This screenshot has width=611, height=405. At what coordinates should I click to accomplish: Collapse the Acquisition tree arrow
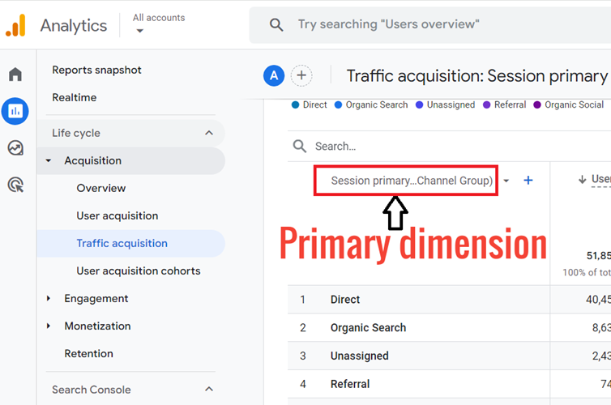(x=49, y=160)
